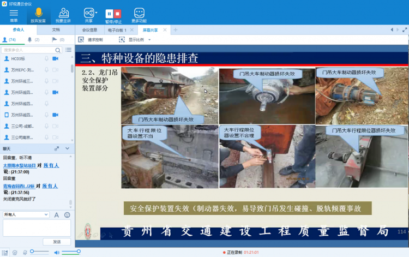
Task: Expand the 共享 dropdown arrow
Action: 97,12
